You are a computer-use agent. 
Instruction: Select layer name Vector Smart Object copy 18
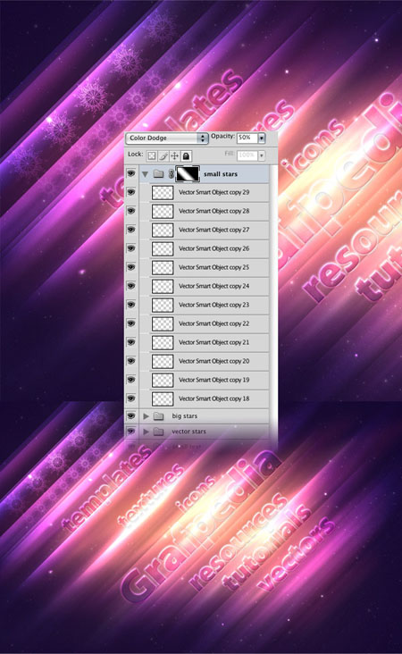(x=214, y=398)
